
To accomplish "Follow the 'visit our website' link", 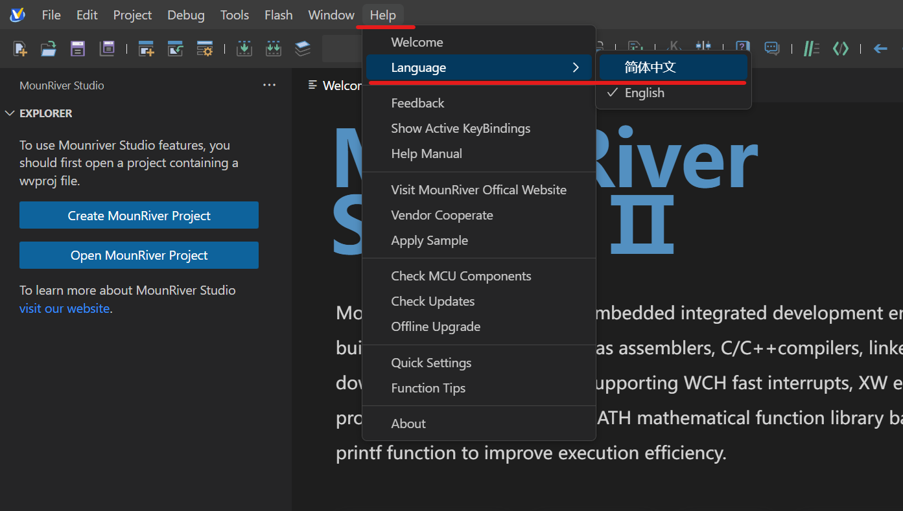I will pos(64,308).
